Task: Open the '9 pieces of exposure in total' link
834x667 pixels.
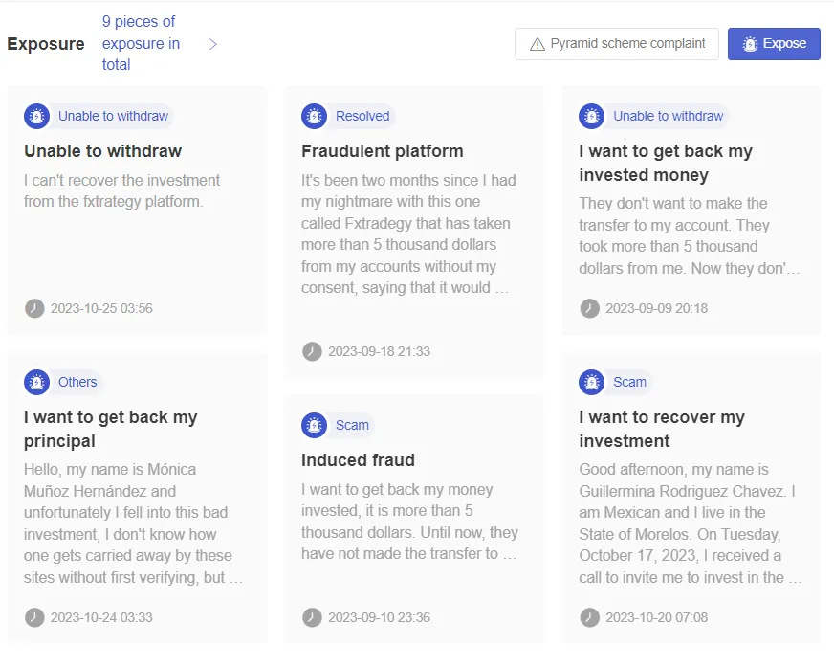Action: coord(141,43)
